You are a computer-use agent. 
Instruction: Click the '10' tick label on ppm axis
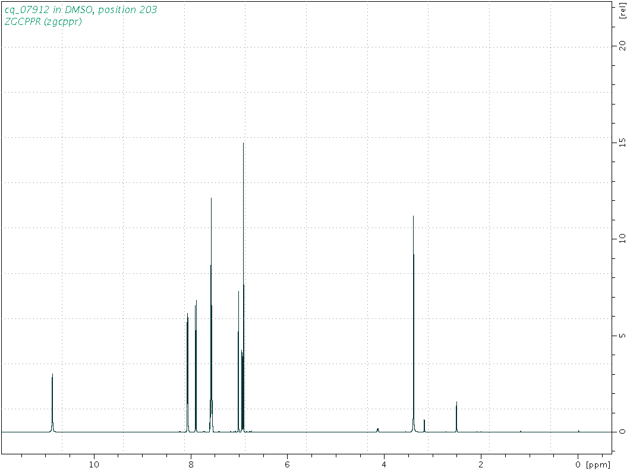click(94, 464)
